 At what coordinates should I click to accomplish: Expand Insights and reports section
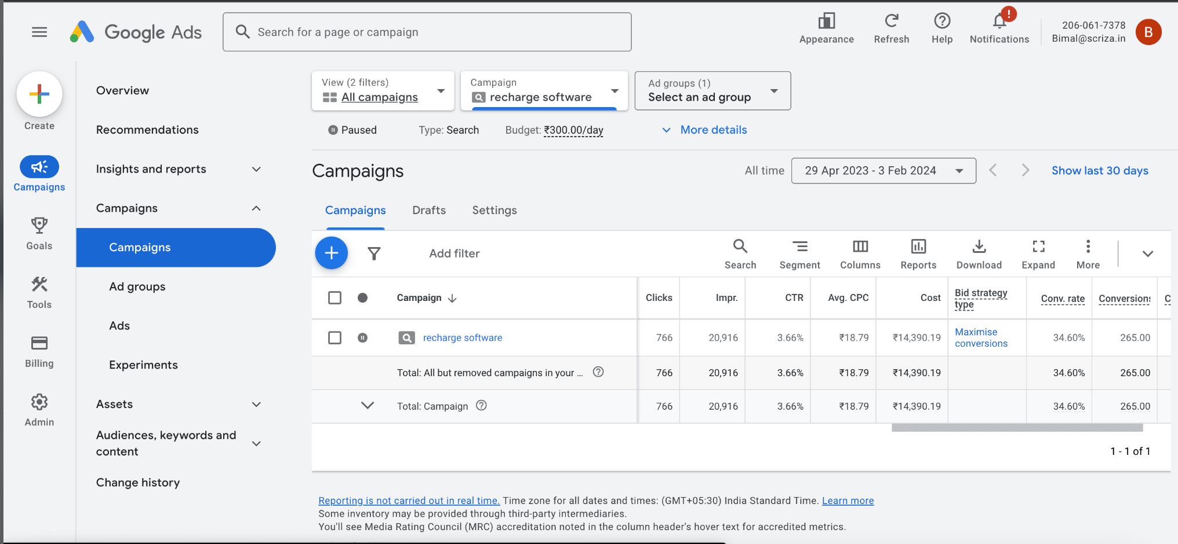(256, 169)
